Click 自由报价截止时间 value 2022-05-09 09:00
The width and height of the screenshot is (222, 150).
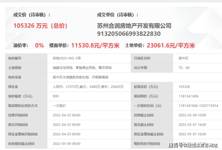(x=66, y=144)
